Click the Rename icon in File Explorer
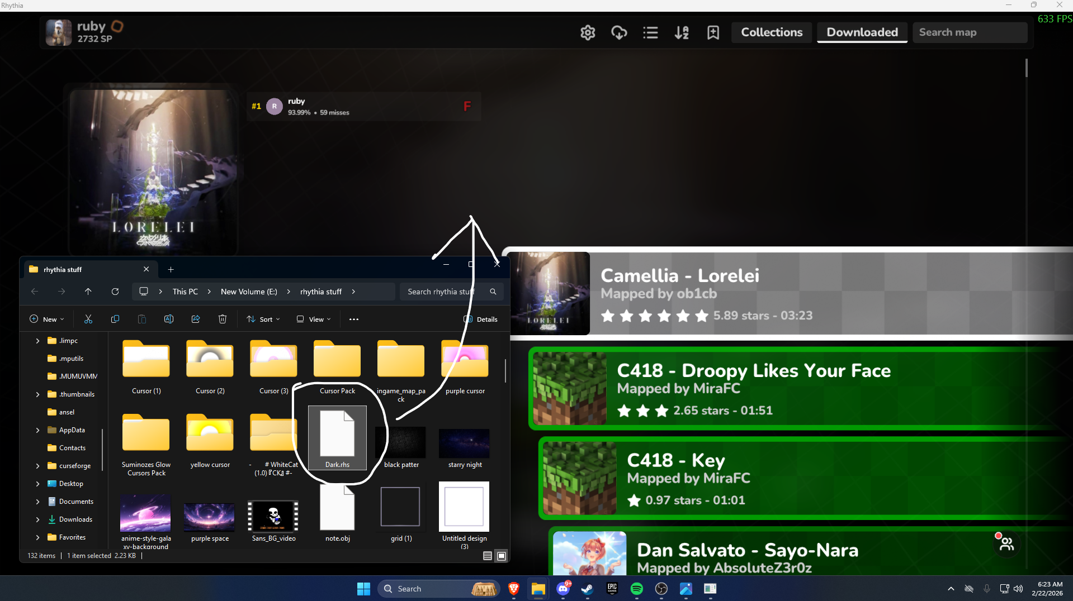The width and height of the screenshot is (1073, 601). 169,319
